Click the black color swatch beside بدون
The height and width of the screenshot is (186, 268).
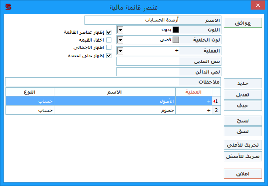point(176,30)
